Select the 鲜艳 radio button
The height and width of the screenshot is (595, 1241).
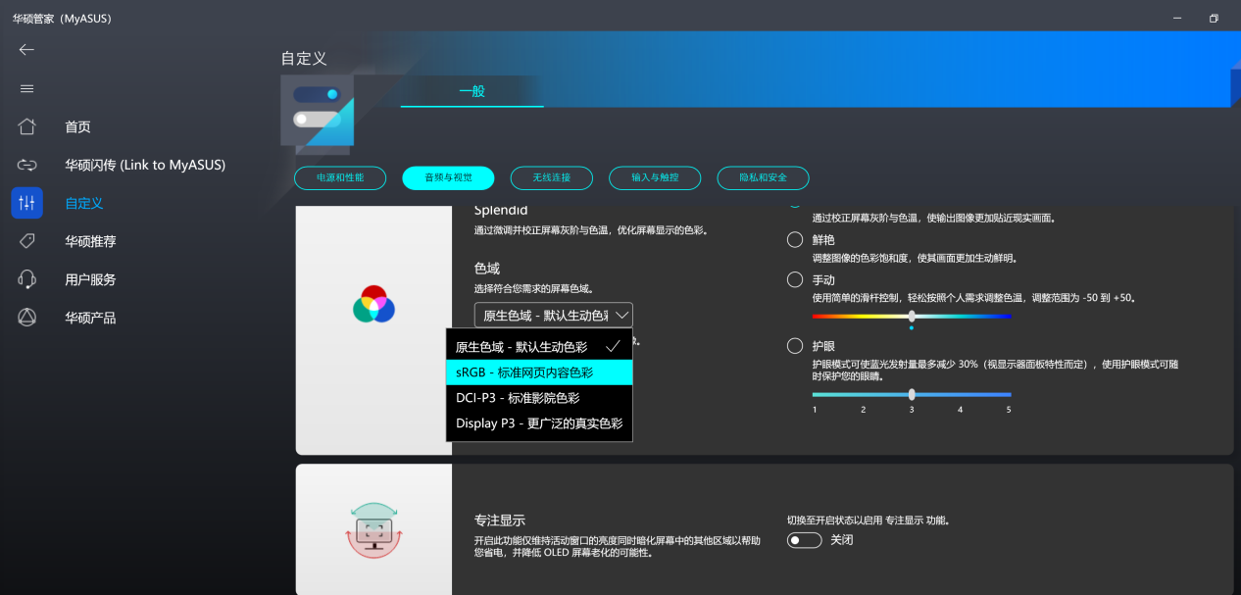[794, 238]
